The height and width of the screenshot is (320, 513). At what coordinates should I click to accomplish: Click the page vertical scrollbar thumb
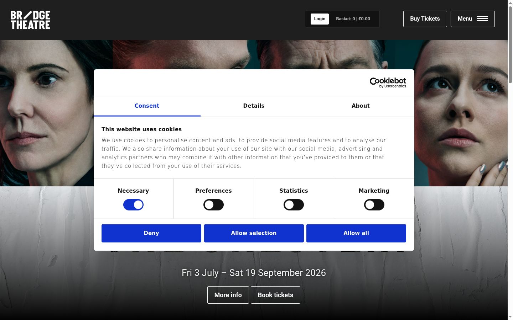[510, 44]
